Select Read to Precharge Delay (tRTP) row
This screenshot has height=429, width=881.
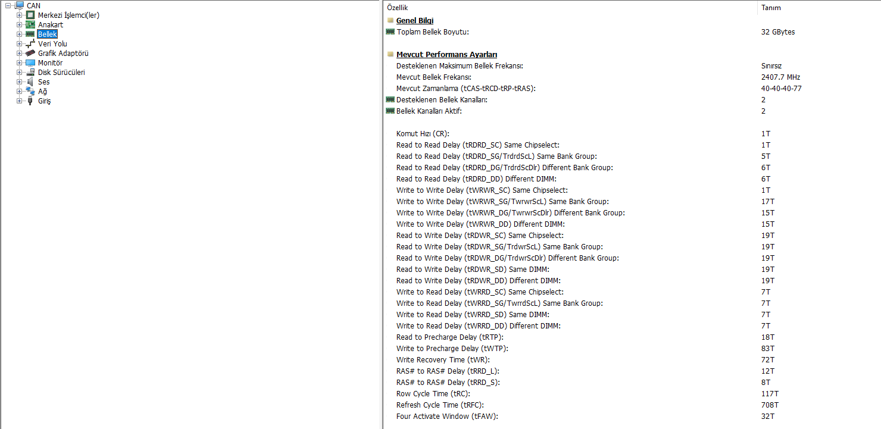(632, 337)
